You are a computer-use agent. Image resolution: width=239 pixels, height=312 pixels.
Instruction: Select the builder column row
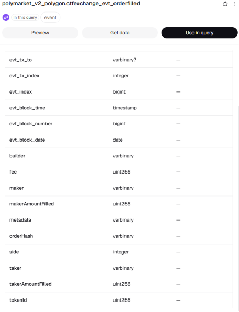coord(119,156)
